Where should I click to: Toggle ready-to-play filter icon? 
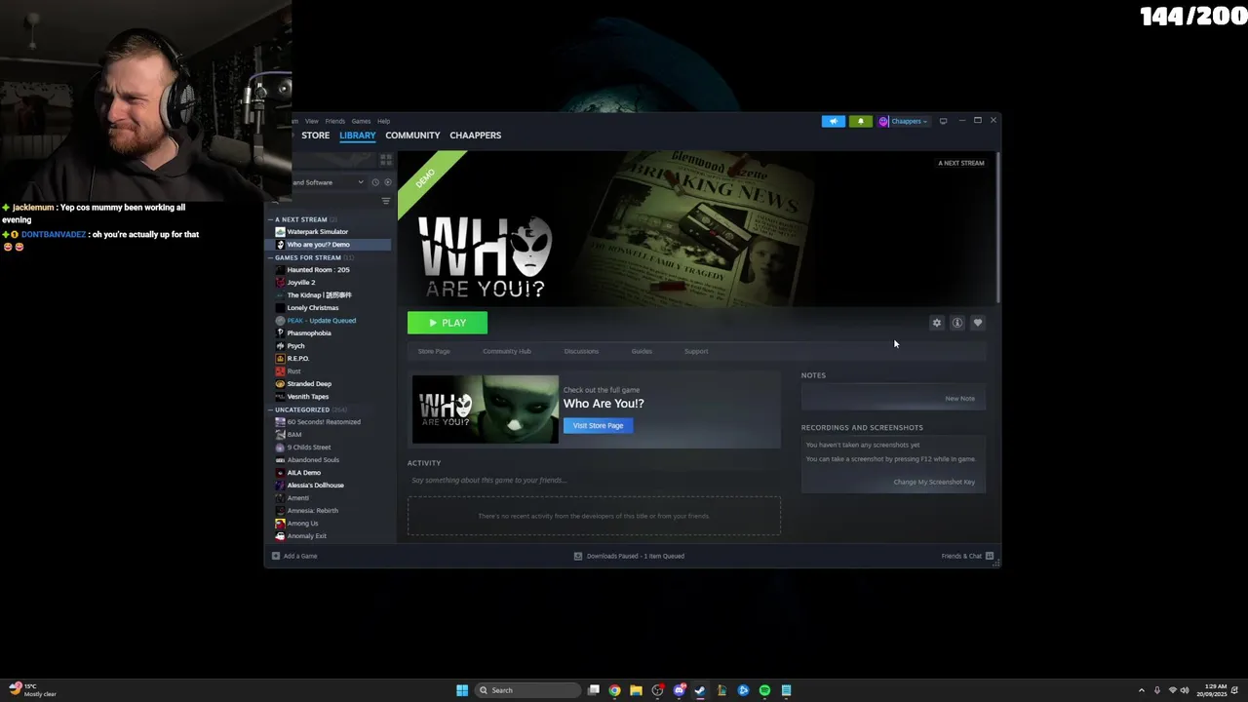[x=387, y=182]
